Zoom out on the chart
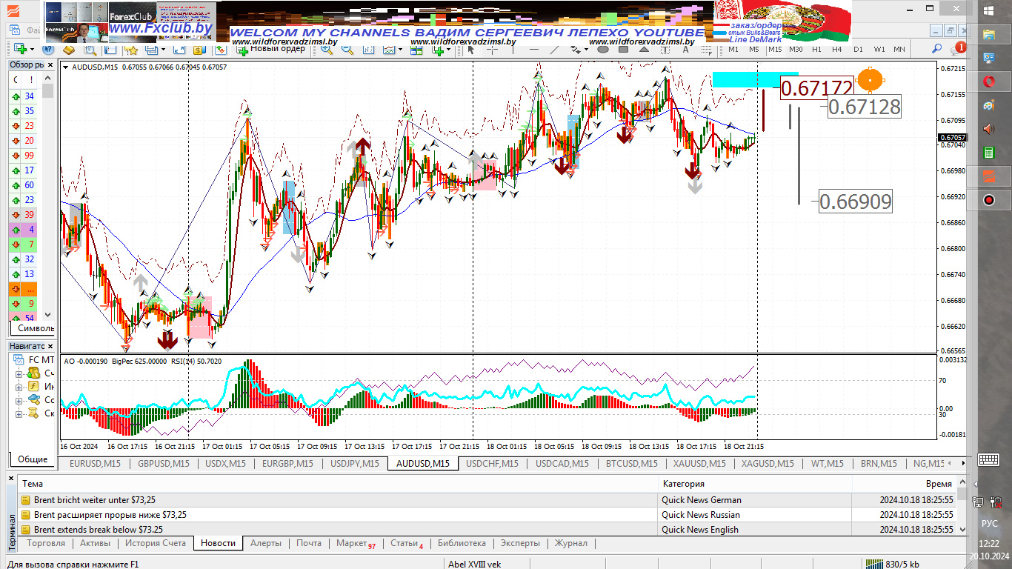Image resolution: width=1012 pixels, height=569 pixels. 347,50
